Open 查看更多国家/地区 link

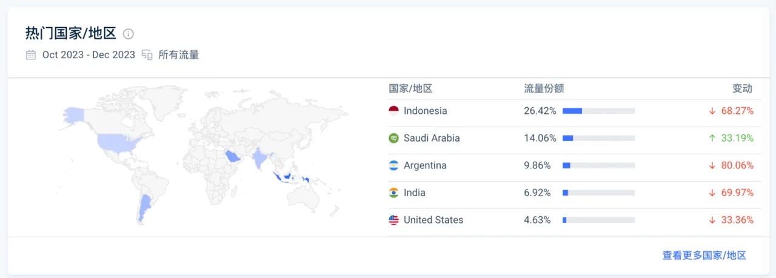704,256
